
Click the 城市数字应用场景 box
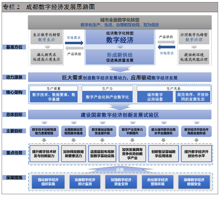[155, 97]
